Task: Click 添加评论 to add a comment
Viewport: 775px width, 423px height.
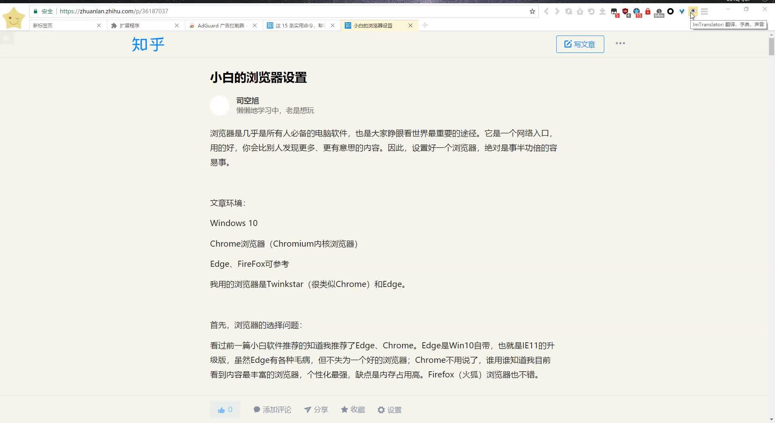Action: (272, 410)
